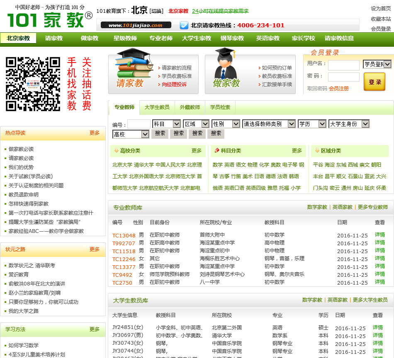Click 详情 for teacher TC12246
Image resolution: width=394 pixels, height=358 pixels.
pyautogui.click(x=380, y=258)
